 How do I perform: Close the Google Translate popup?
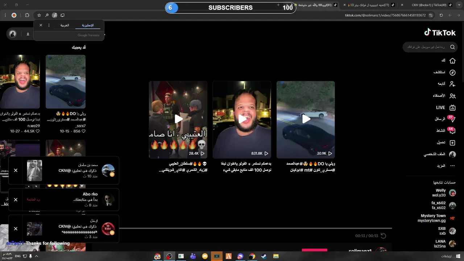click(x=41, y=25)
